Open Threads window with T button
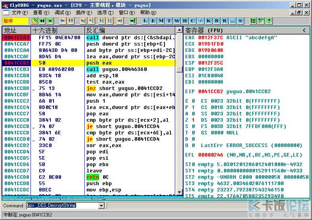The height and width of the screenshot is (220, 312). (x=169, y=21)
